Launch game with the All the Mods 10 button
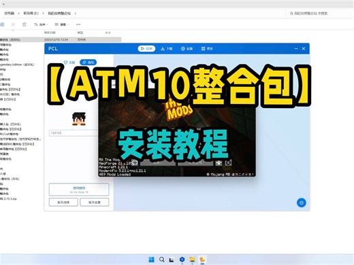 tap(79, 190)
